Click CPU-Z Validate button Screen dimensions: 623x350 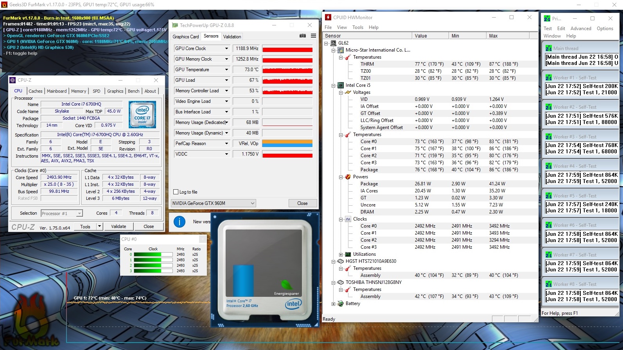(x=118, y=226)
